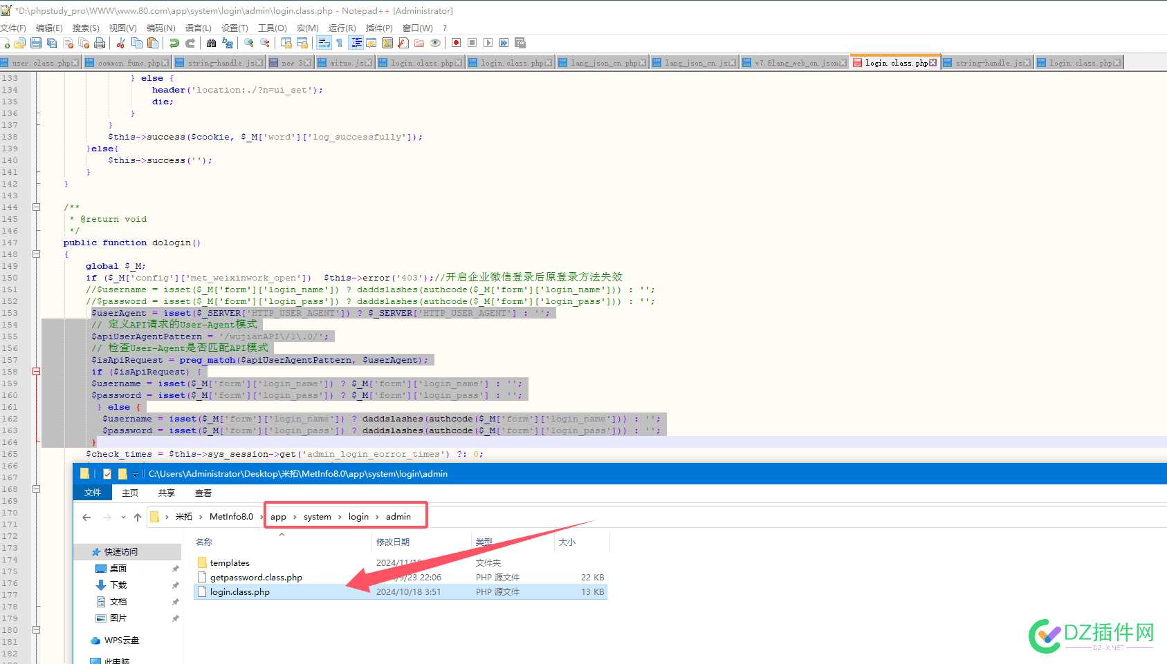Go back in Explorer navigation
1167x664 pixels.
(86, 517)
